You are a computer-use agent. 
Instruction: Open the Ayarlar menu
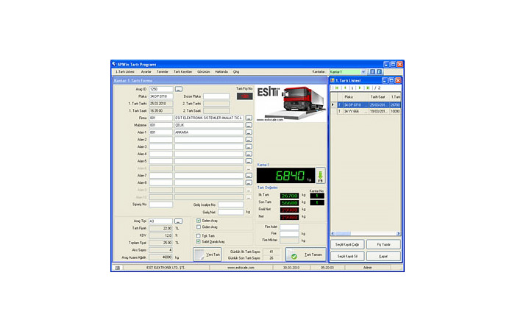[x=146, y=71]
